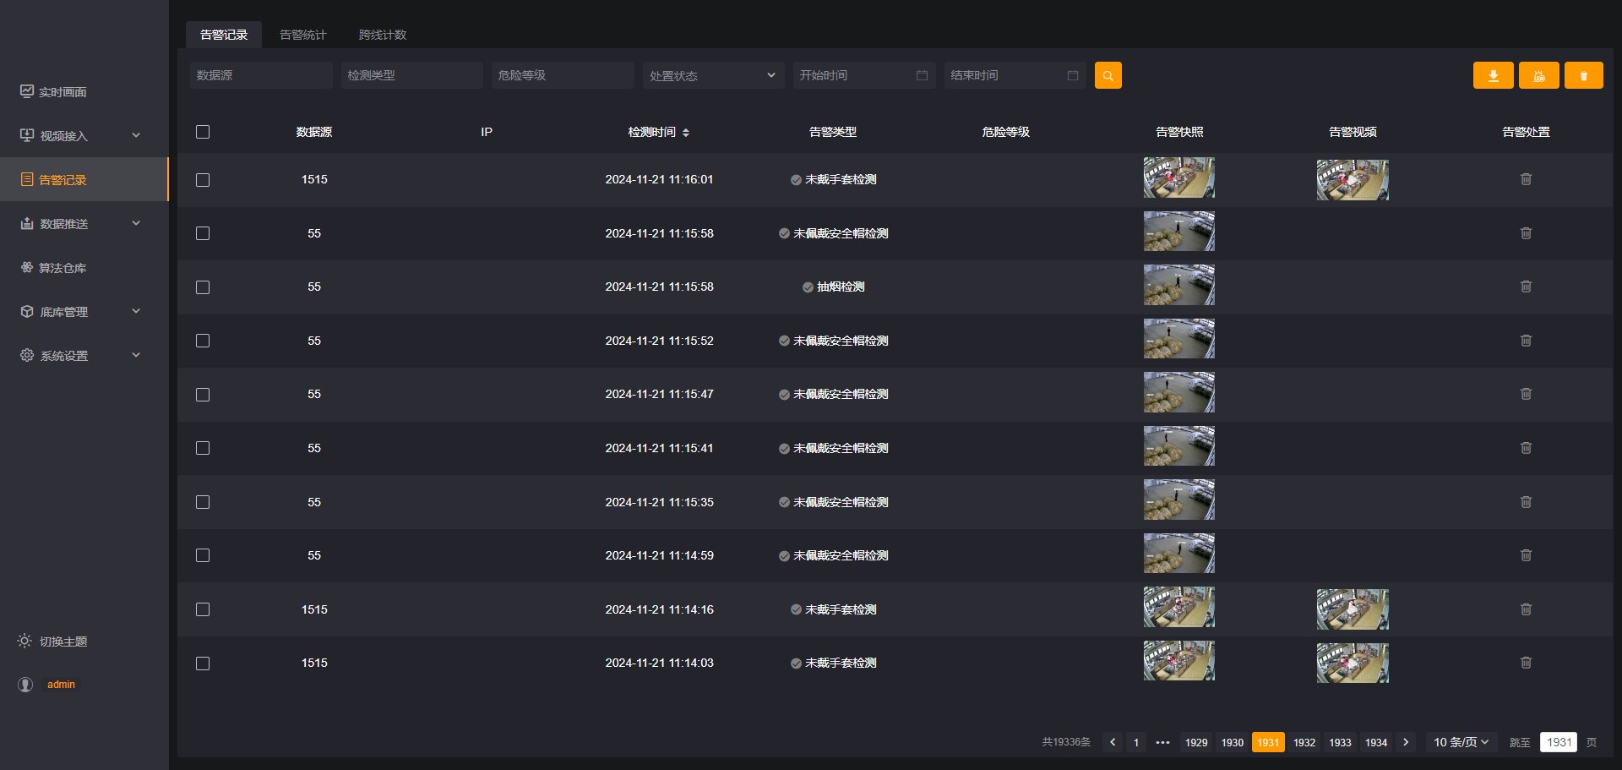This screenshot has width=1622, height=770.
Task: Click the next page arrow
Action: point(1406,742)
